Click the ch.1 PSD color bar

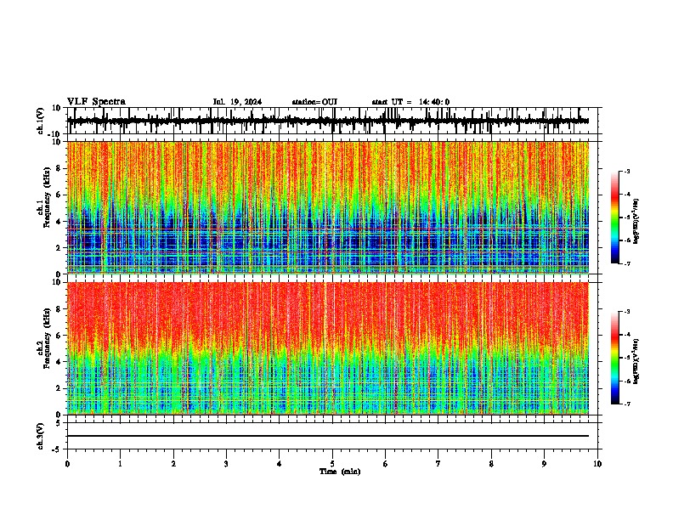(615, 218)
